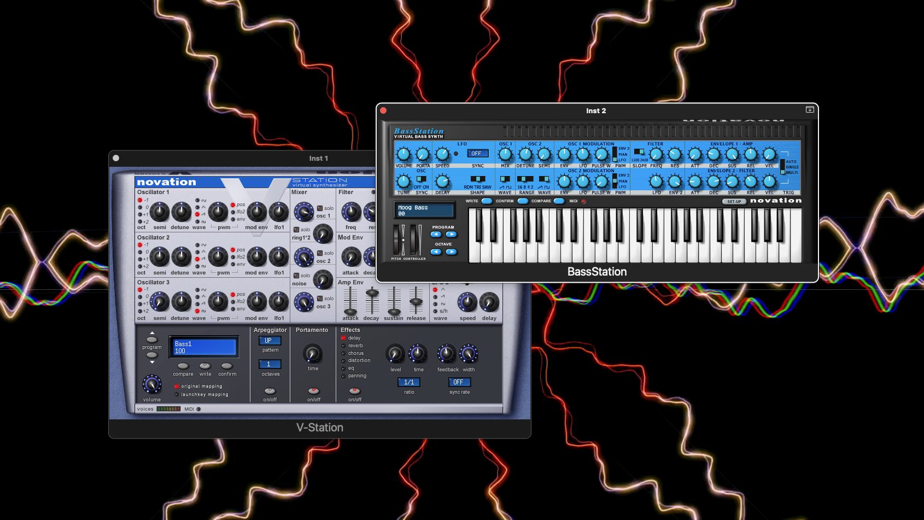Open V-Station sync rate OFF selector
This screenshot has width=924, height=520.
click(459, 382)
